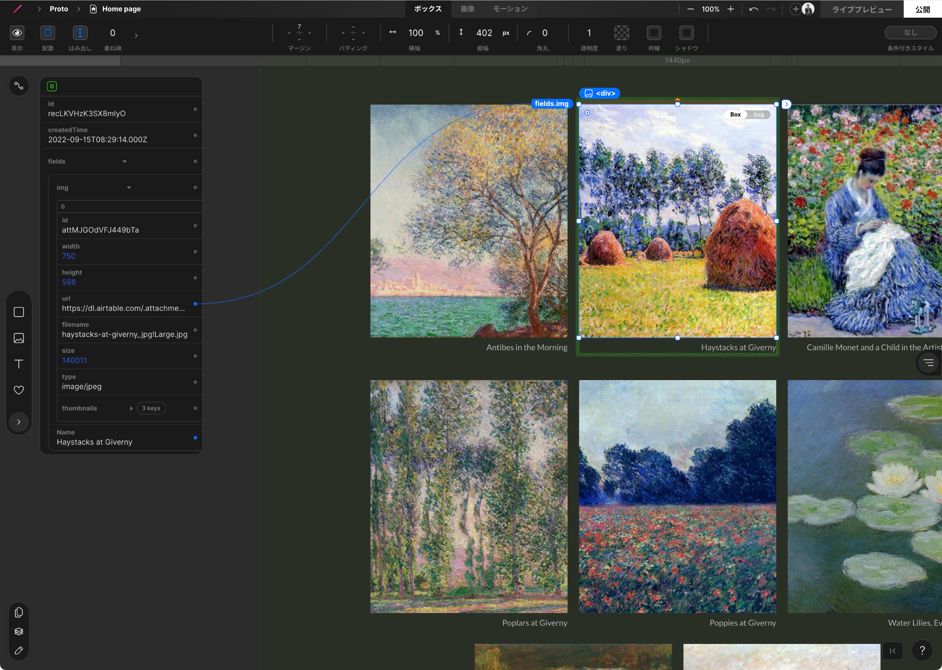Toggle the connector dot for width
Image resolution: width=942 pixels, height=670 pixels.
coord(195,252)
